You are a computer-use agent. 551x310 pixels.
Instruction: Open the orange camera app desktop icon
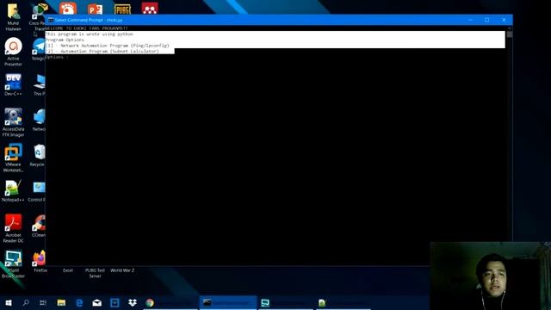click(x=68, y=9)
